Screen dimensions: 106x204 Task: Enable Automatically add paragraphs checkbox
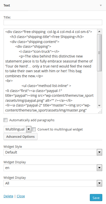[5, 120]
